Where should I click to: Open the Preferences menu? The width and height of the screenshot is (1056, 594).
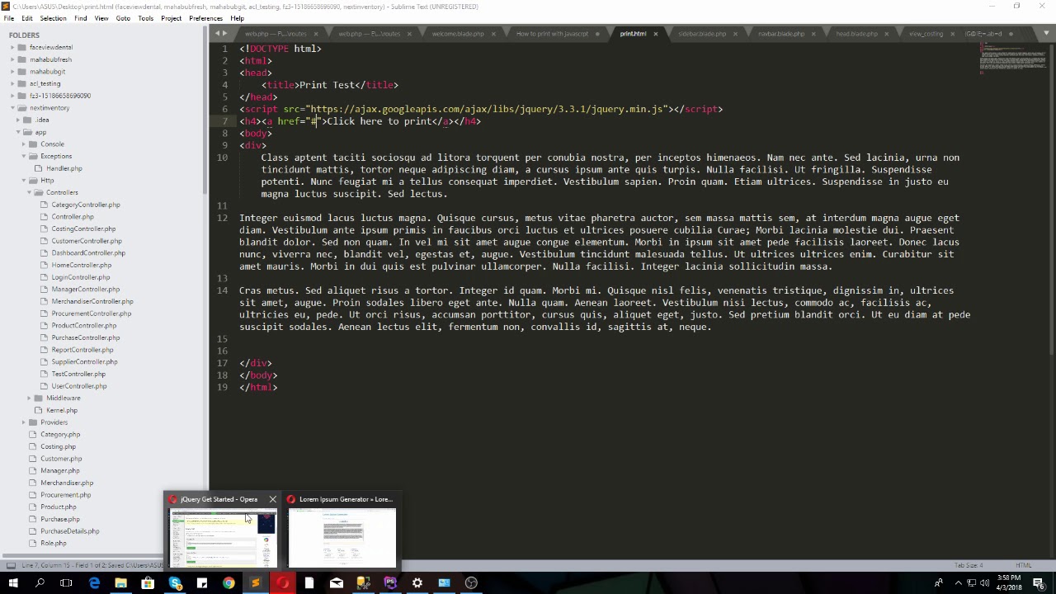pyautogui.click(x=205, y=18)
